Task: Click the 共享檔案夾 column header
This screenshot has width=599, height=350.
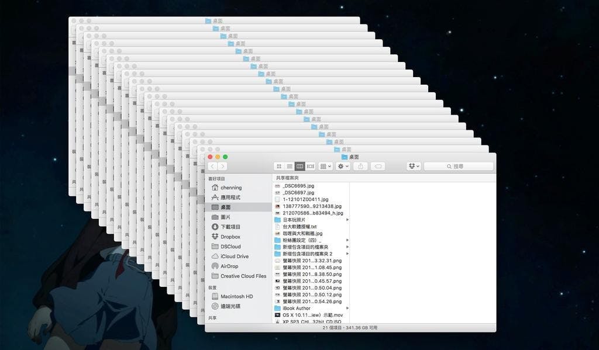Action: [287, 178]
